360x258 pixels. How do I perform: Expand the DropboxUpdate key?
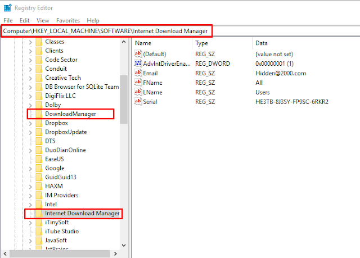coord(30,132)
